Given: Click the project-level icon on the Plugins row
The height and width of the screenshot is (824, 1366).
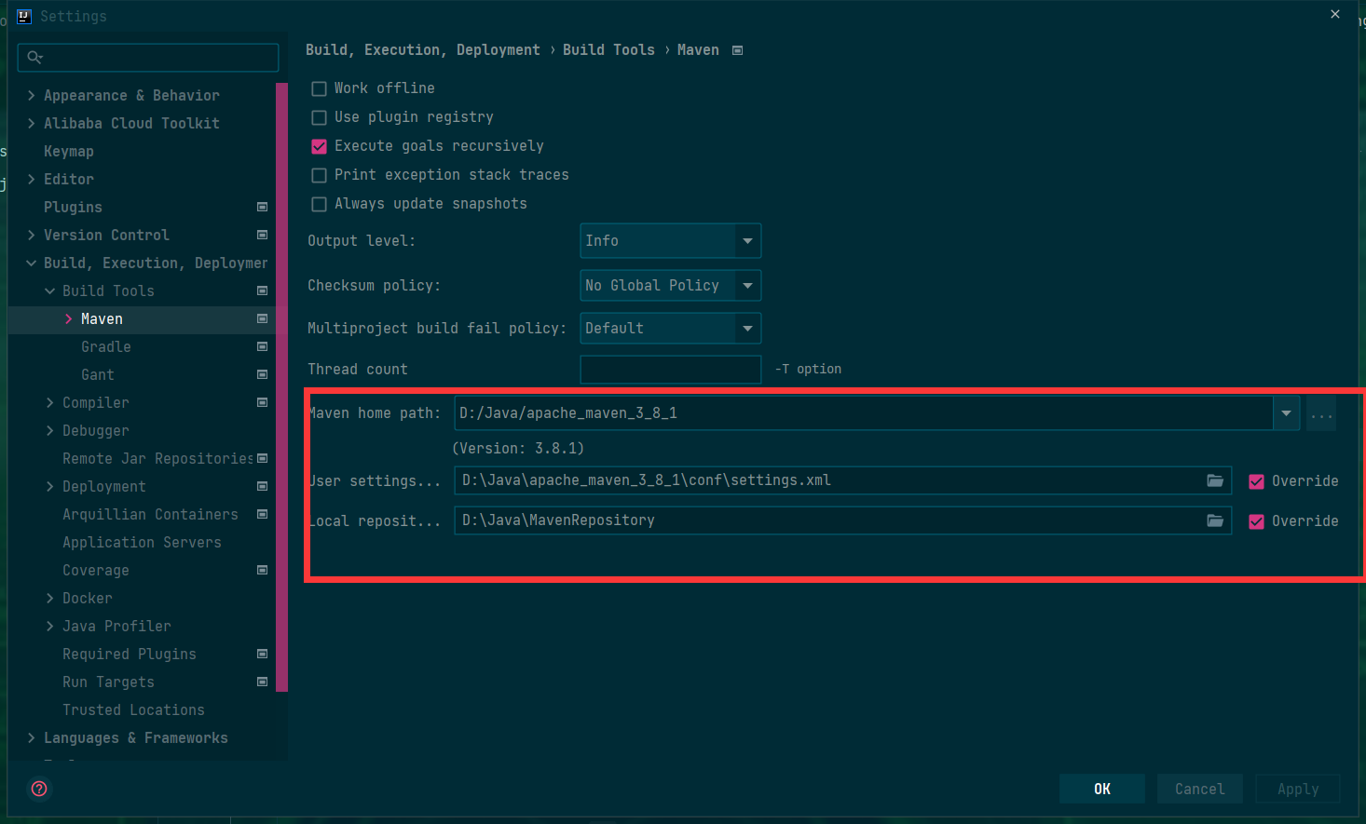Looking at the screenshot, I should tap(262, 207).
